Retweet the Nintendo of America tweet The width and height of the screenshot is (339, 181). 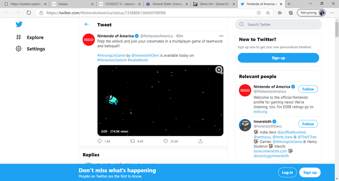click(x=132, y=141)
